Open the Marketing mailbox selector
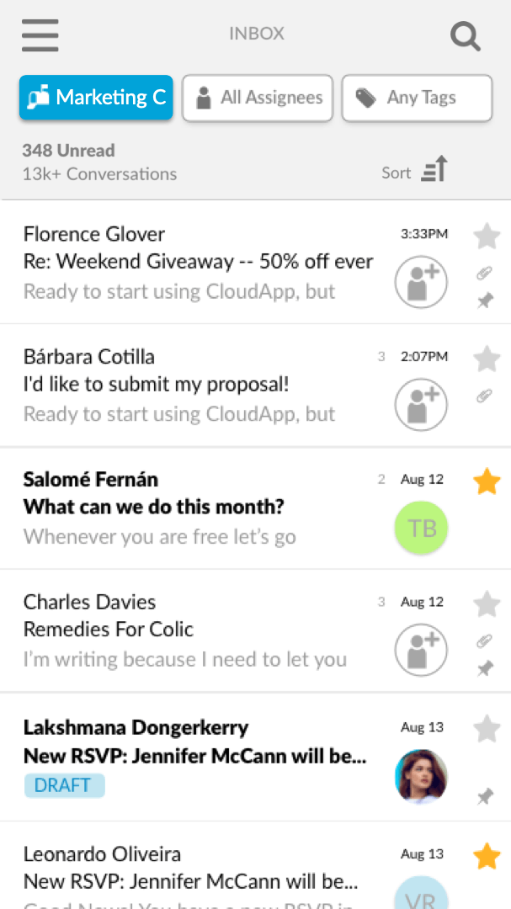Image resolution: width=511 pixels, height=909 pixels. (96, 98)
